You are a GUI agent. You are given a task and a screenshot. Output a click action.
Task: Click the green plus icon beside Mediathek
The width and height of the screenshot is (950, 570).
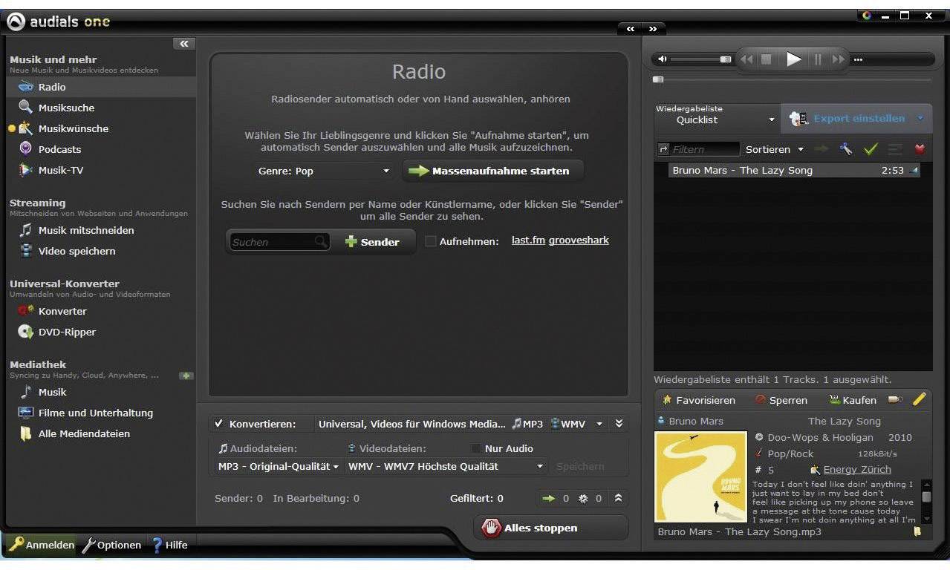point(186,376)
